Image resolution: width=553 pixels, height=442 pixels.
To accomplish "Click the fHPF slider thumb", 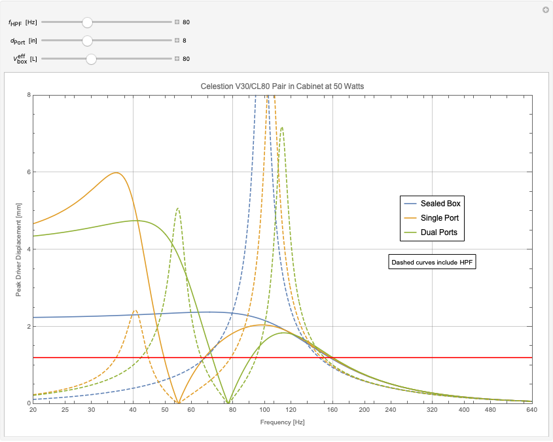I will pyautogui.click(x=87, y=22).
